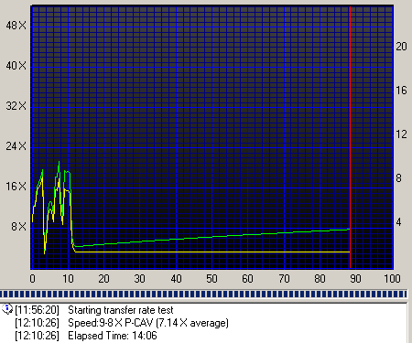Click the 8X label on the left axis

19,227
